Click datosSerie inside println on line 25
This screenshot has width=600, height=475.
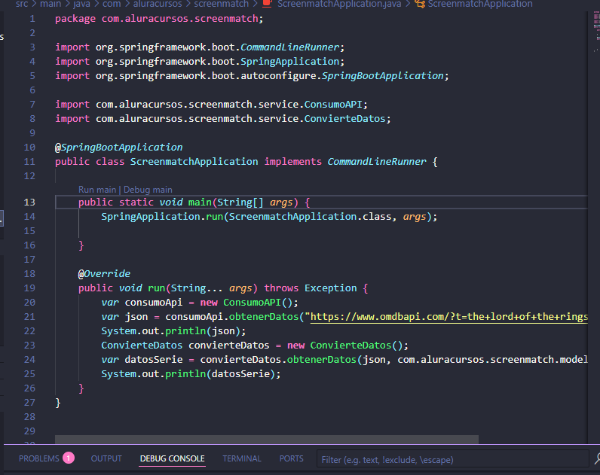[240, 374]
